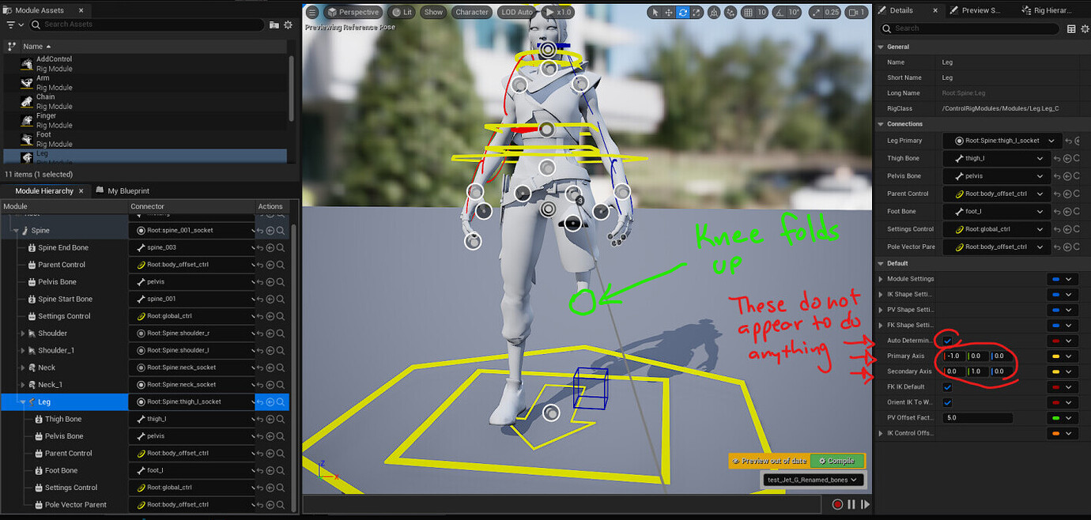Expand Module Settings section
The image size is (1091, 520).
pos(881,279)
